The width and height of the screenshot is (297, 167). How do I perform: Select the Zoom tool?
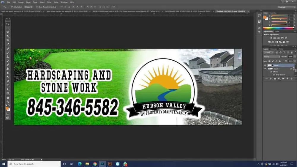pos(8,102)
